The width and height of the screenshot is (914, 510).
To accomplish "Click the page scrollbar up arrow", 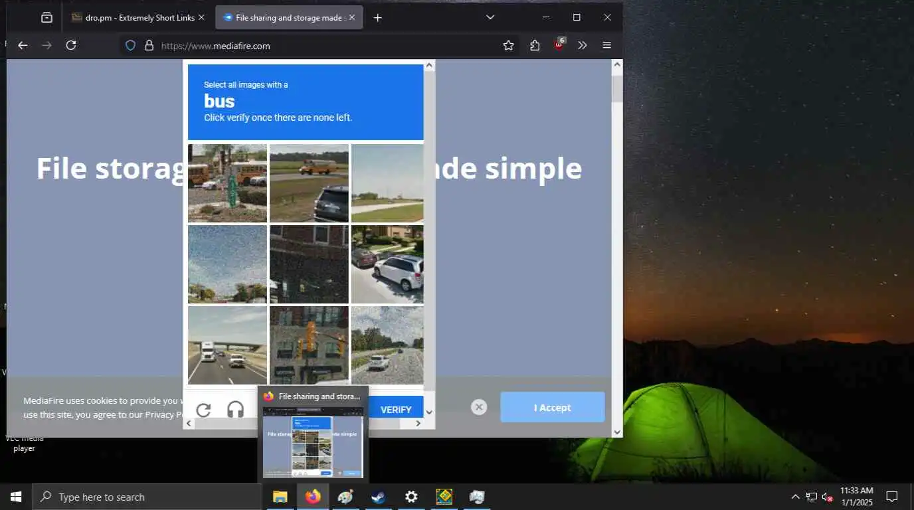I will [x=617, y=65].
